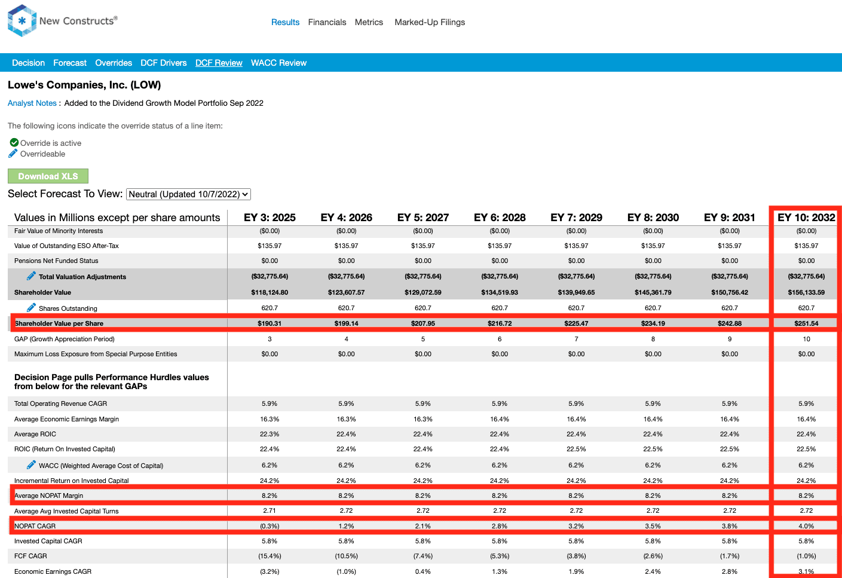The height and width of the screenshot is (578, 842).
Task: Click Total Operating Revenue CAGR label
Action: pyautogui.click(x=60, y=403)
